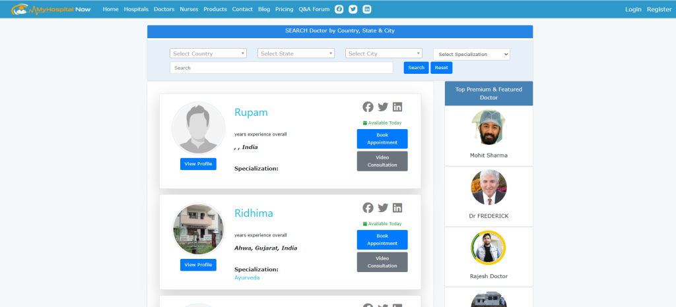Start Video Consultation with Ridhima

(x=382, y=262)
